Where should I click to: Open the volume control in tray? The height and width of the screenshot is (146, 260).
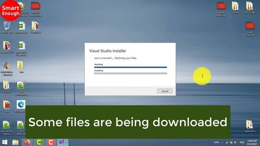click(x=236, y=142)
